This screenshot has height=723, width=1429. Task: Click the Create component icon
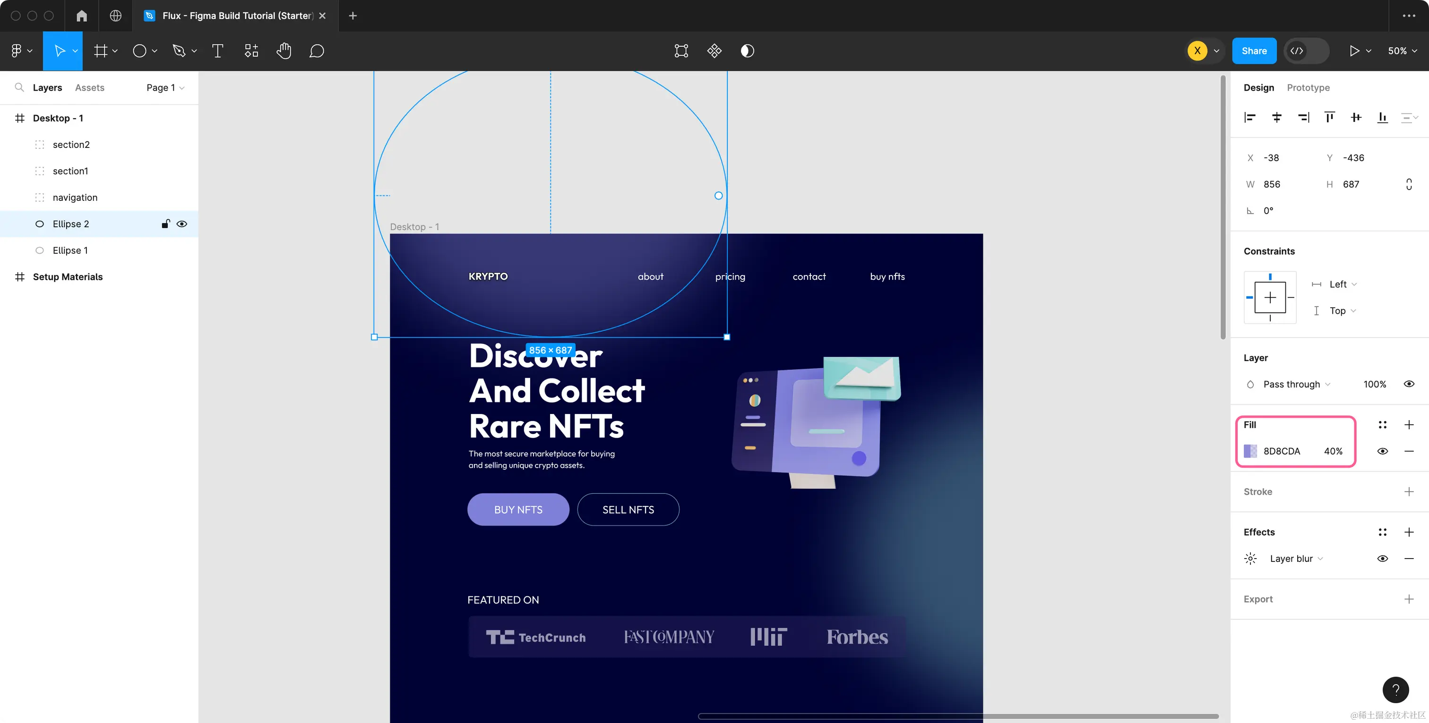714,51
